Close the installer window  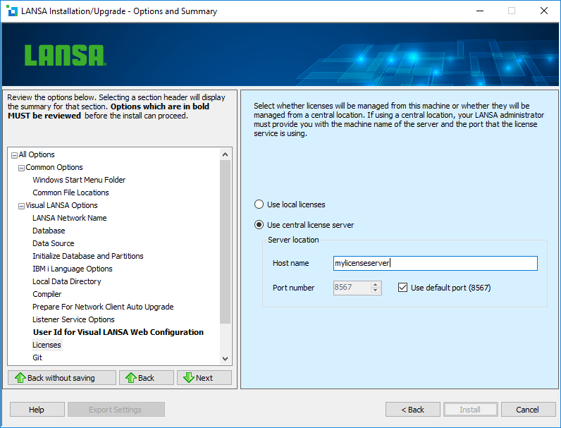[544, 11]
